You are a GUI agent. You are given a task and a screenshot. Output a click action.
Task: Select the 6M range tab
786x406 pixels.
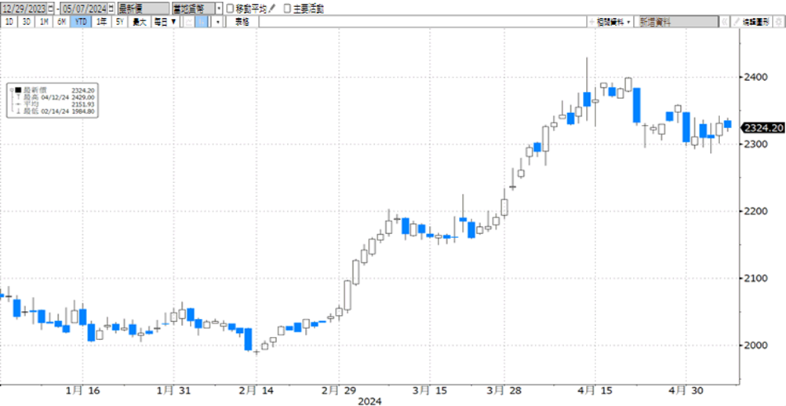[61, 22]
